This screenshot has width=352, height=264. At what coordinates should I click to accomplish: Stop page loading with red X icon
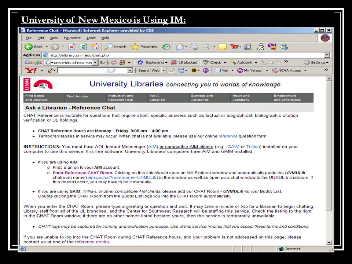tap(71, 47)
